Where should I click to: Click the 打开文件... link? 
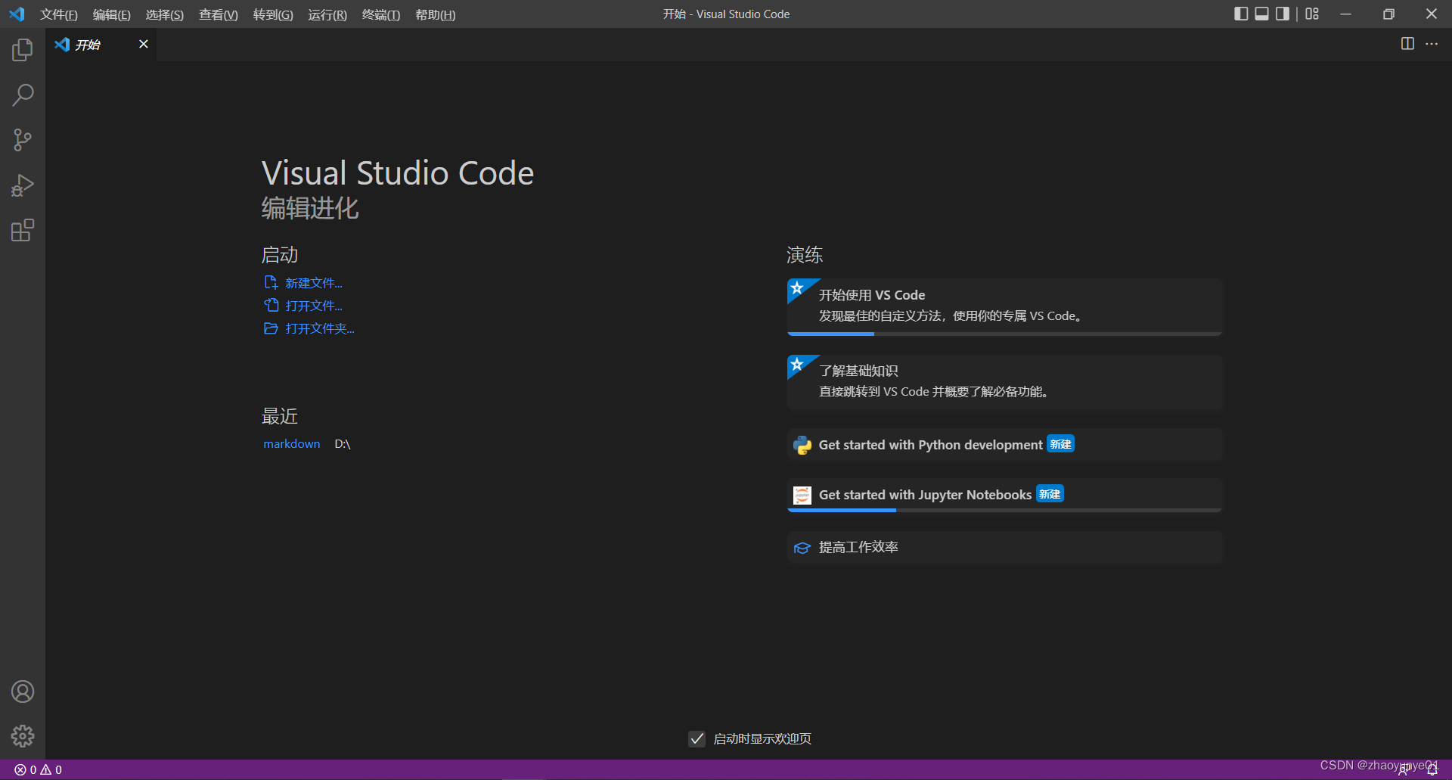point(314,306)
